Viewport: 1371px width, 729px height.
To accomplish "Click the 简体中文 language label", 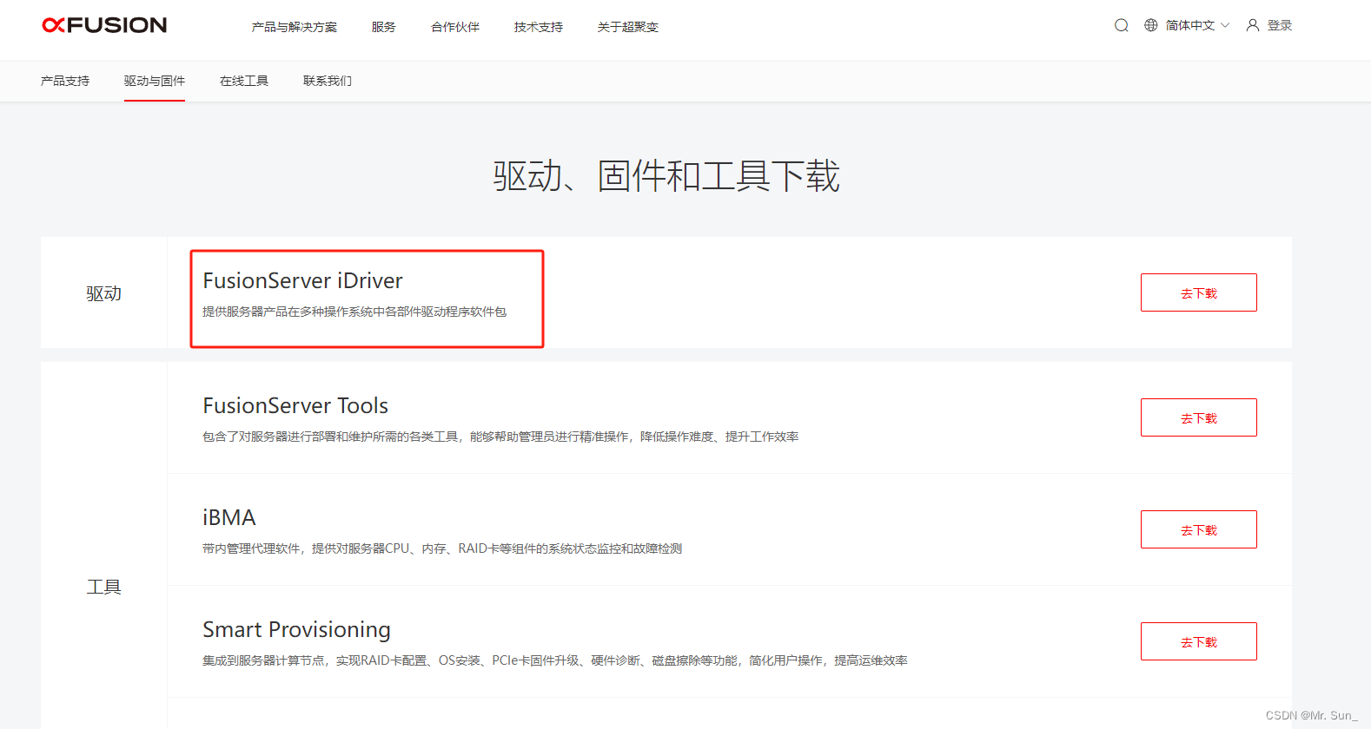I will [1190, 25].
